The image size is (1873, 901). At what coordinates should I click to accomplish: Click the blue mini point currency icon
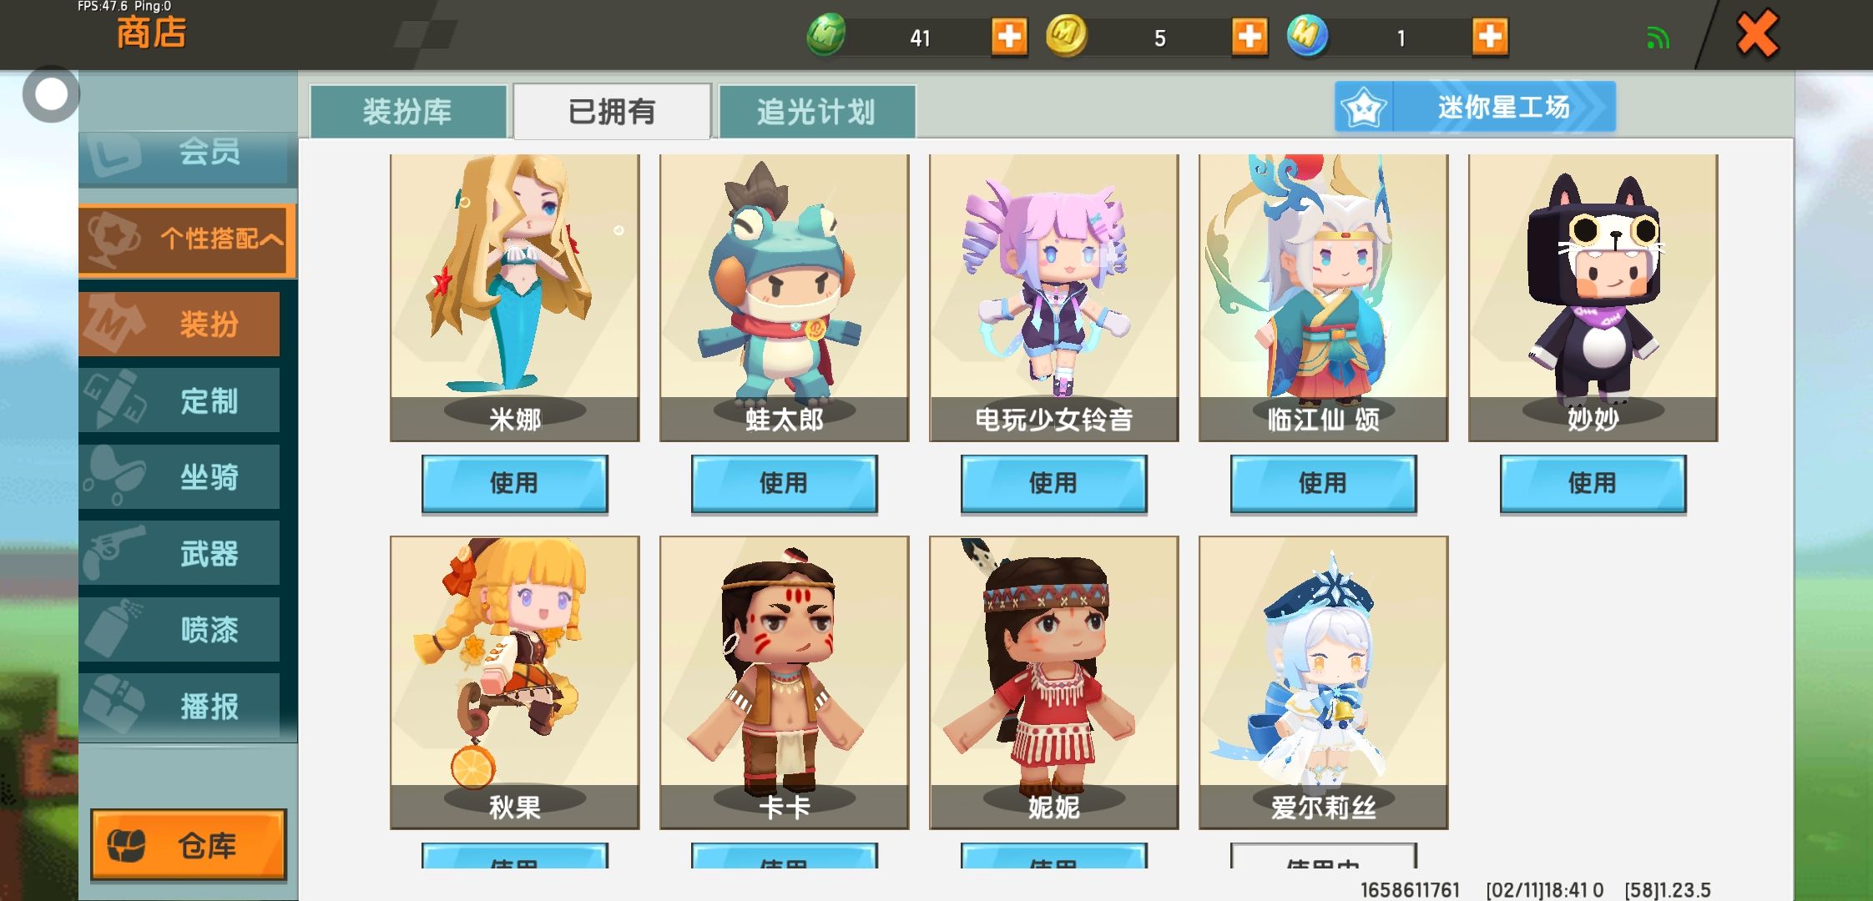[1307, 36]
